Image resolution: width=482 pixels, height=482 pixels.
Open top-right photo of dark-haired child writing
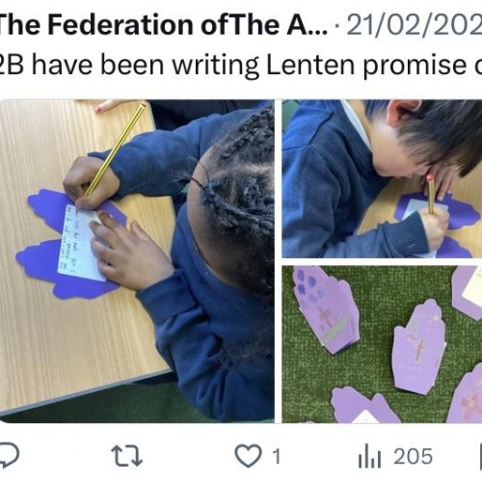382,178
